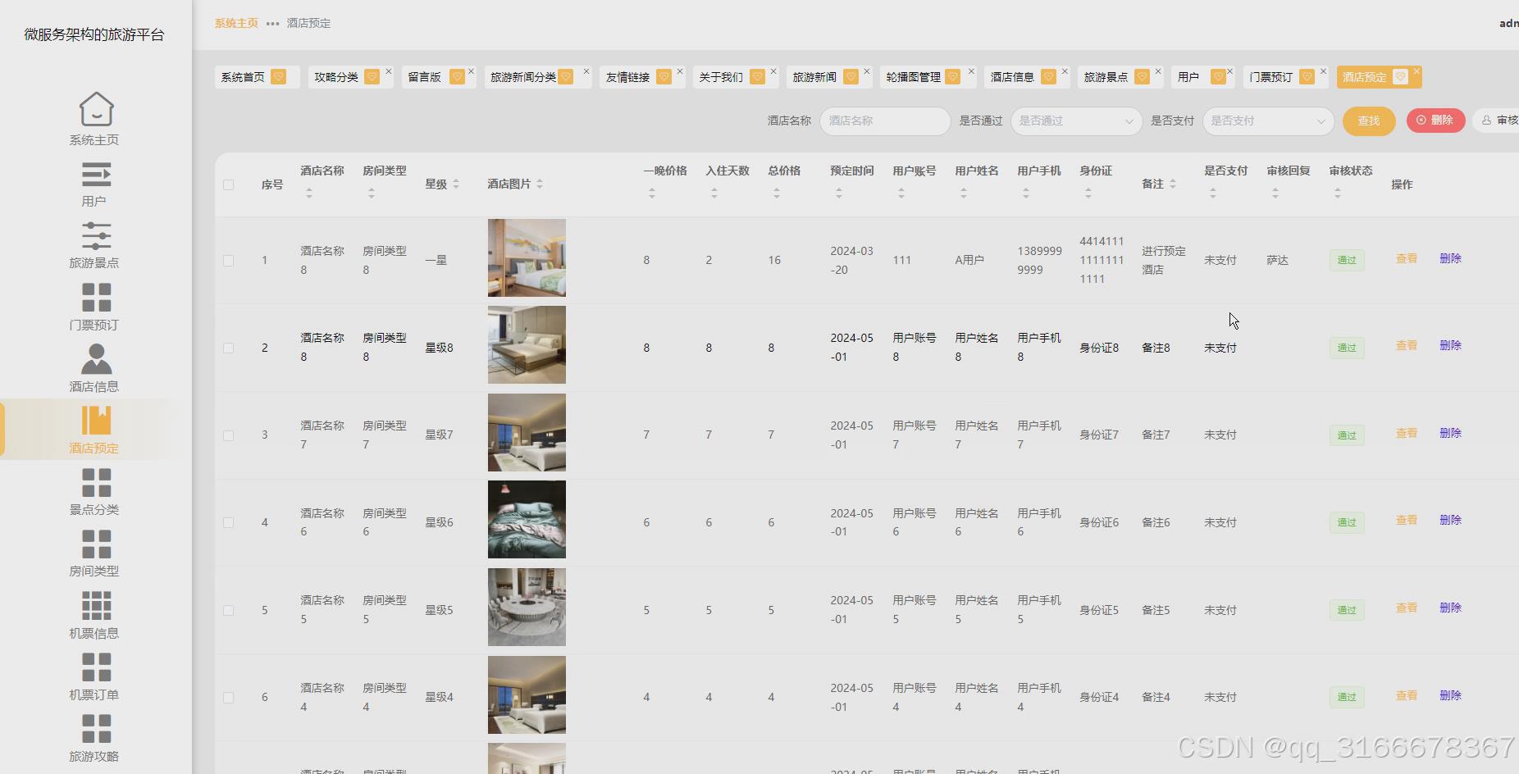Open the 是否通过 dropdown filter
The image size is (1519, 774).
tap(1074, 121)
